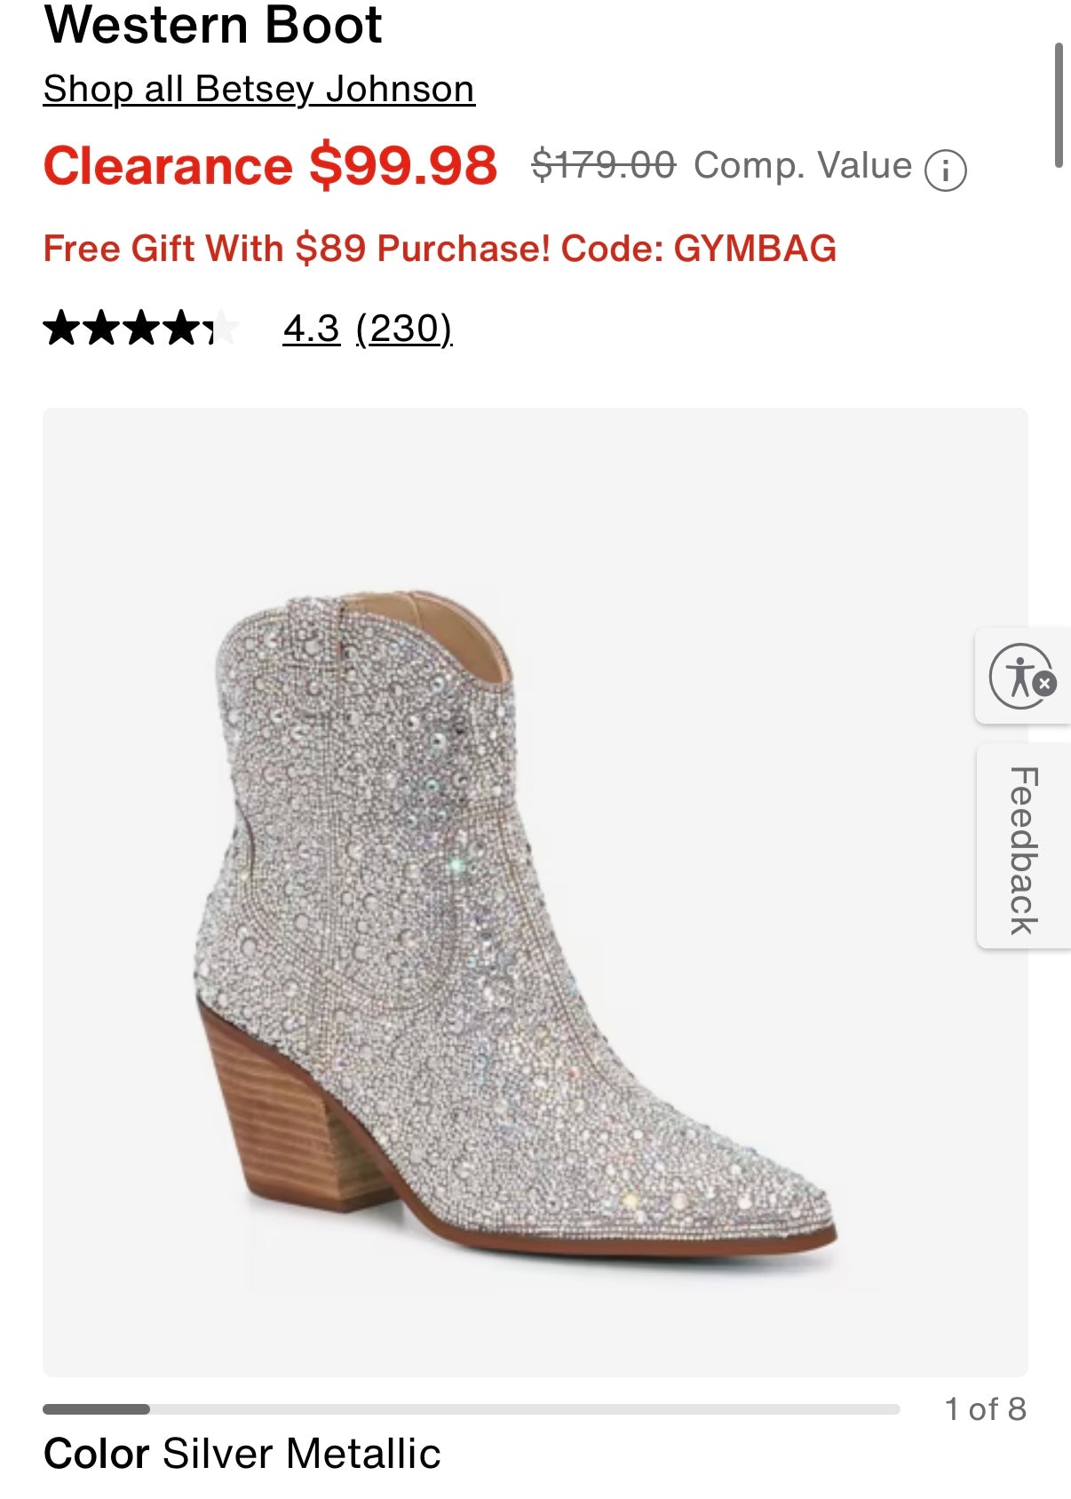Click the light unfilled image progress track

524,1409
